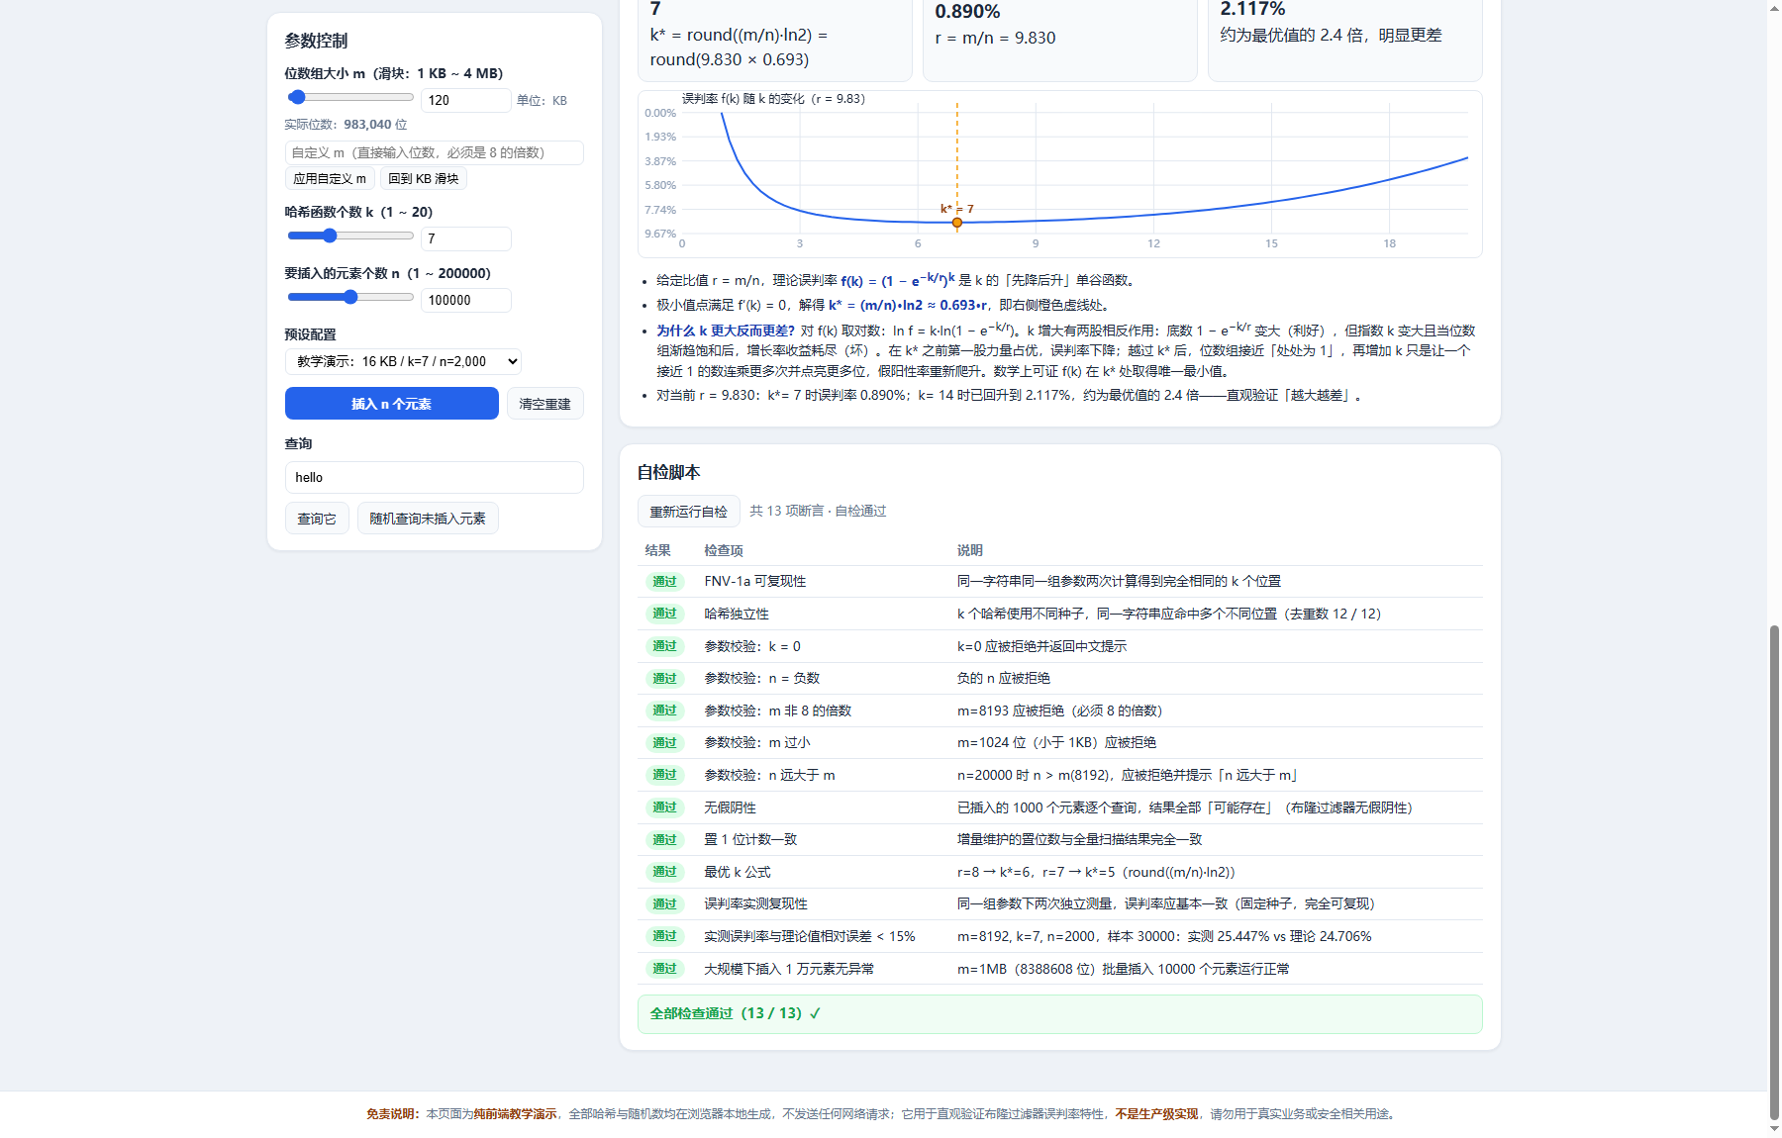Click the 实际位数: 983,040 位 text

346,125
